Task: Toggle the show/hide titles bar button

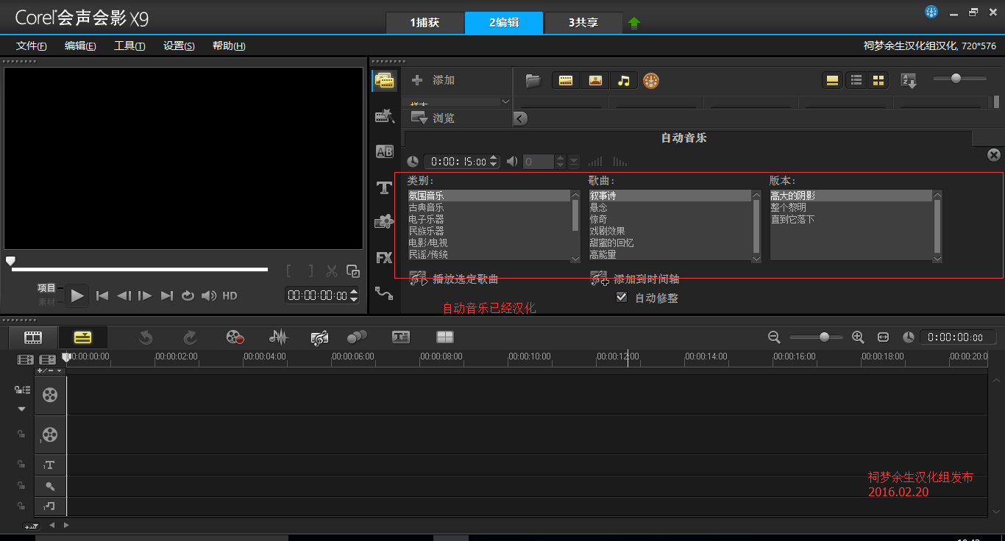Action: point(833,80)
